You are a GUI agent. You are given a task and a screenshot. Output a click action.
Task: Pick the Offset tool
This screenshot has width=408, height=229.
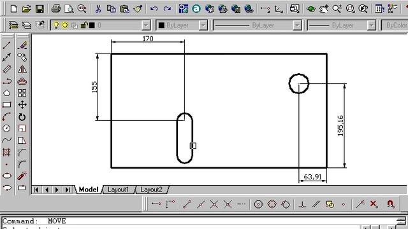pos(22,81)
